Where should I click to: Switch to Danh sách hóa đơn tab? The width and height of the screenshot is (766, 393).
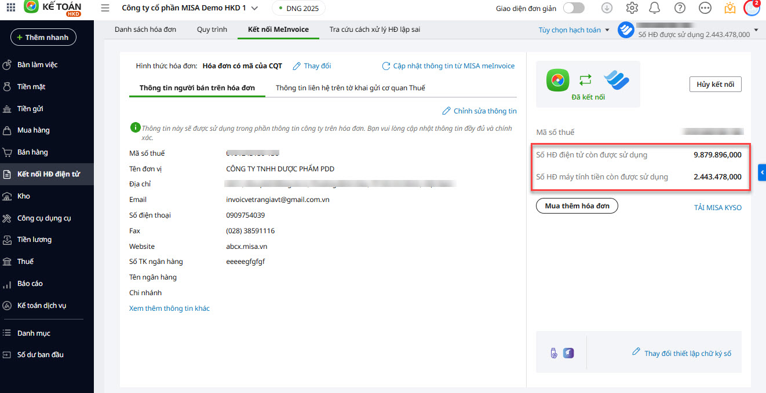click(x=145, y=30)
